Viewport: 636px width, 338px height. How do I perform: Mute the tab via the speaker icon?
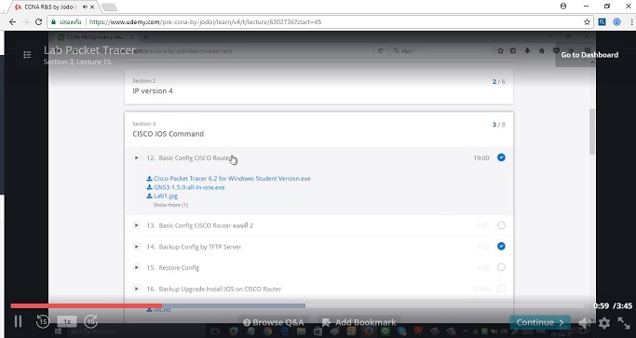[x=85, y=7]
